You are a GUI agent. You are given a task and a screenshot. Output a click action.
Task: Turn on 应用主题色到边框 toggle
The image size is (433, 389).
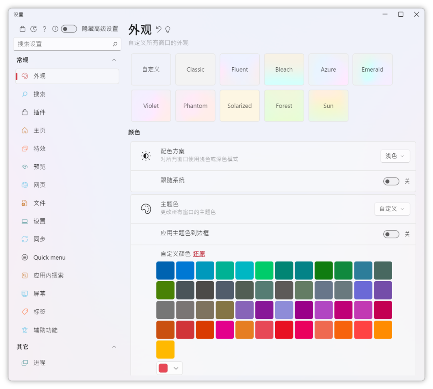(391, 234)
